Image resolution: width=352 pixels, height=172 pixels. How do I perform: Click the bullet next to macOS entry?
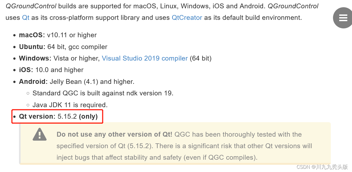point(14,35)
